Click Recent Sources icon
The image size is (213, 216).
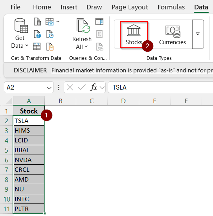(50, 34)
